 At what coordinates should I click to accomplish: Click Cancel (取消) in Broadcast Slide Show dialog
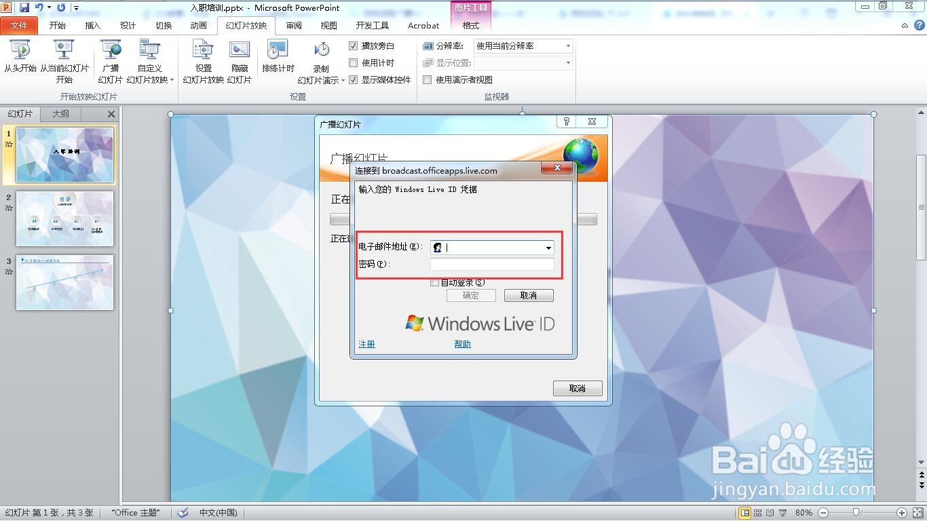point(578,389)
